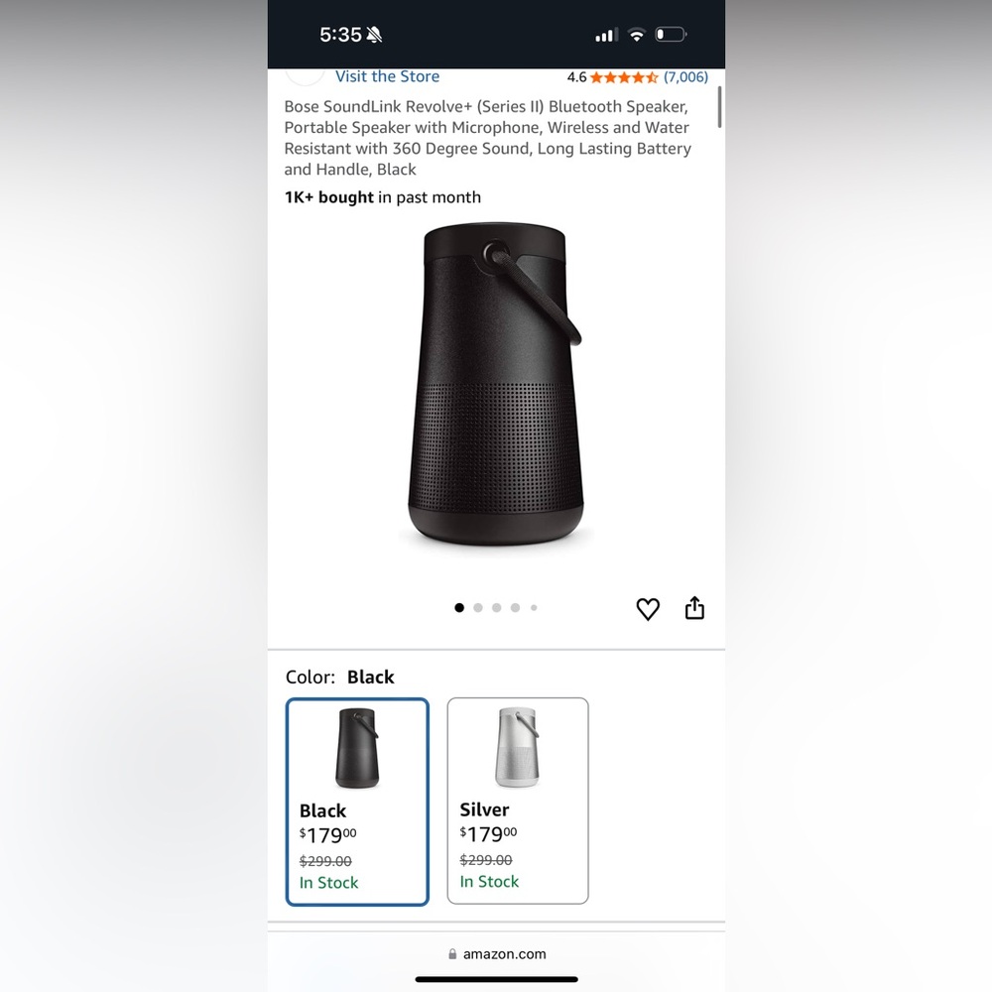Image resolution: width=992 pixels, height=992 pixels.
Task: Jump to second image carousel dot
Action: 478,608
